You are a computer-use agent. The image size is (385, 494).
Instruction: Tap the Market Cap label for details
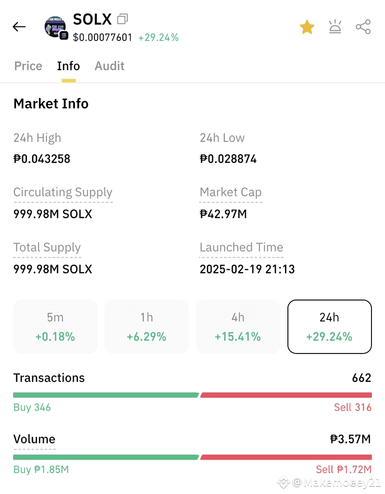[231, 192]
